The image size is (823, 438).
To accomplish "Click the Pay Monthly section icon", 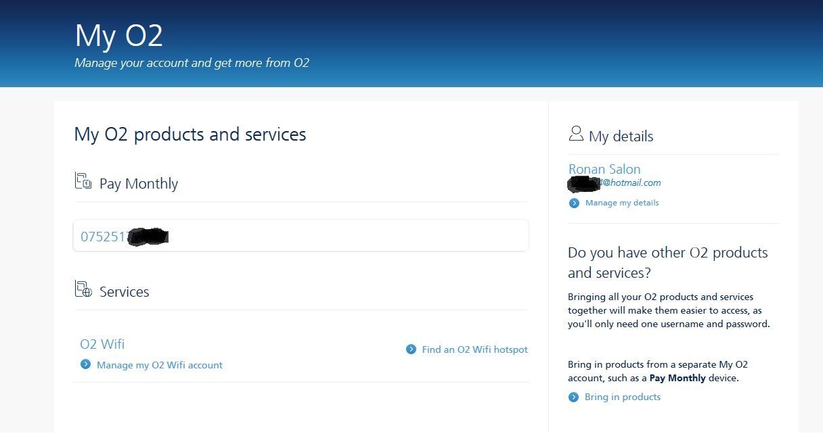I will 82,180.
